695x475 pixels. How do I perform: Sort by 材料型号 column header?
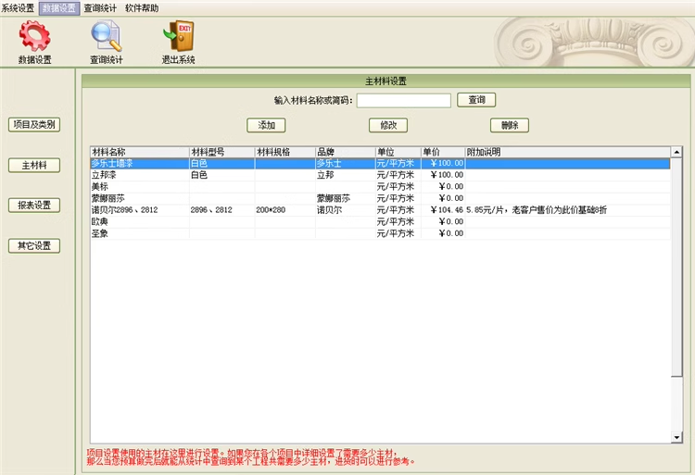click(x=222, y=152)
